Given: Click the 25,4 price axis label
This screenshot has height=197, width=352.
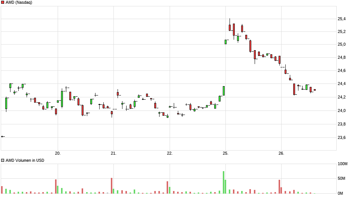Looking at the screenshot, I should (343, 19).
